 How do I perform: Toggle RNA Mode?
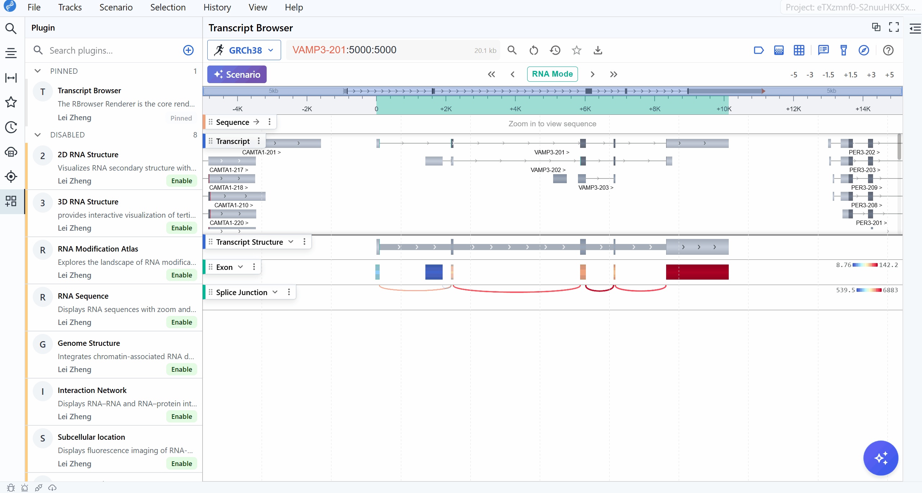pos(552,74)
